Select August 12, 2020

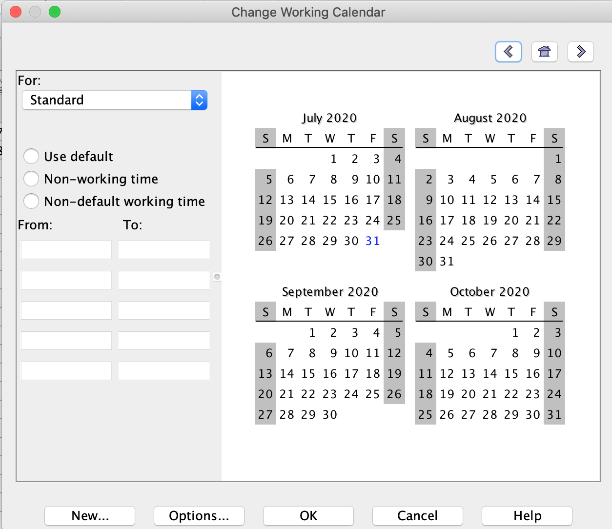[x=490, y=200]
